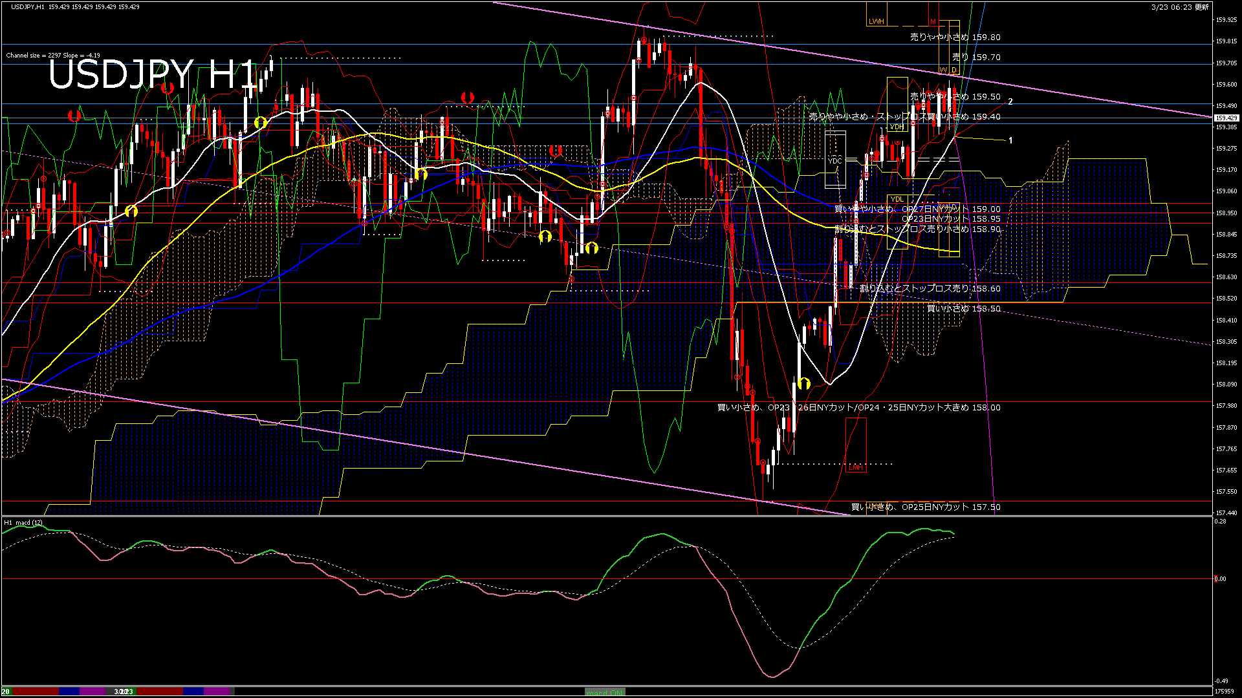Select the orange LWH level marker

tap(876, 21)
